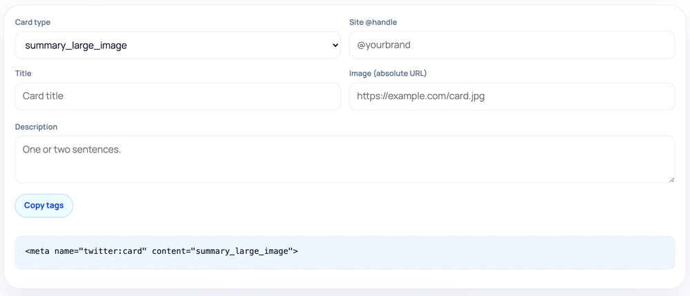Focus the Card title input field
Image resolution: width=690 pixels, height=296 pixels.
(x=178, y=97)
